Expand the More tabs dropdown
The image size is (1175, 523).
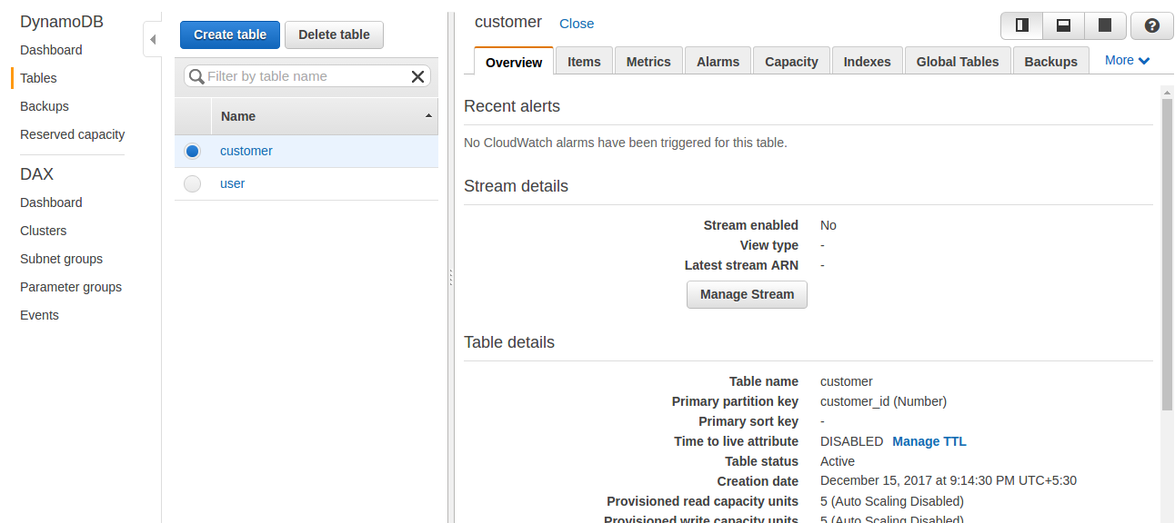point(1128,61)
